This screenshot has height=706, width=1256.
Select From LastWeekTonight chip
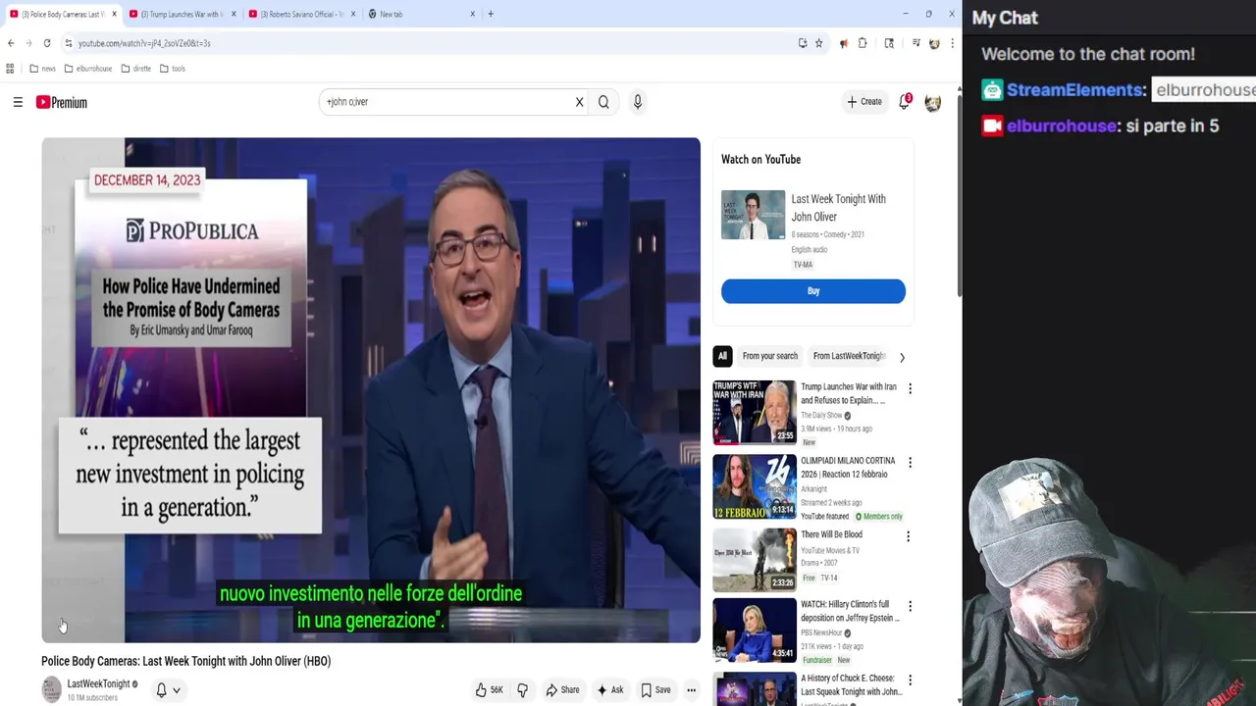coord(848,356)
